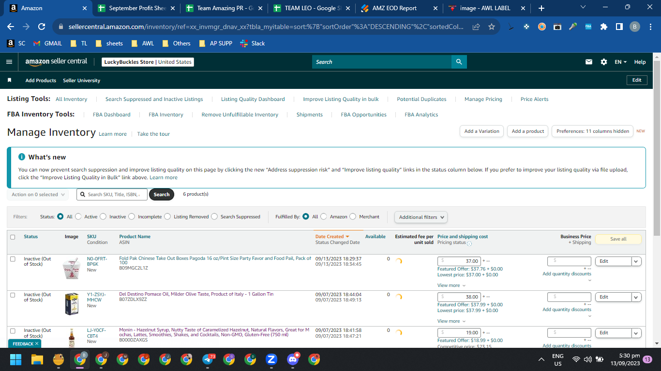This screenshot has height=371, width=661.
Task: Click the volume icon in the system tray
Action: pos(588,359)
